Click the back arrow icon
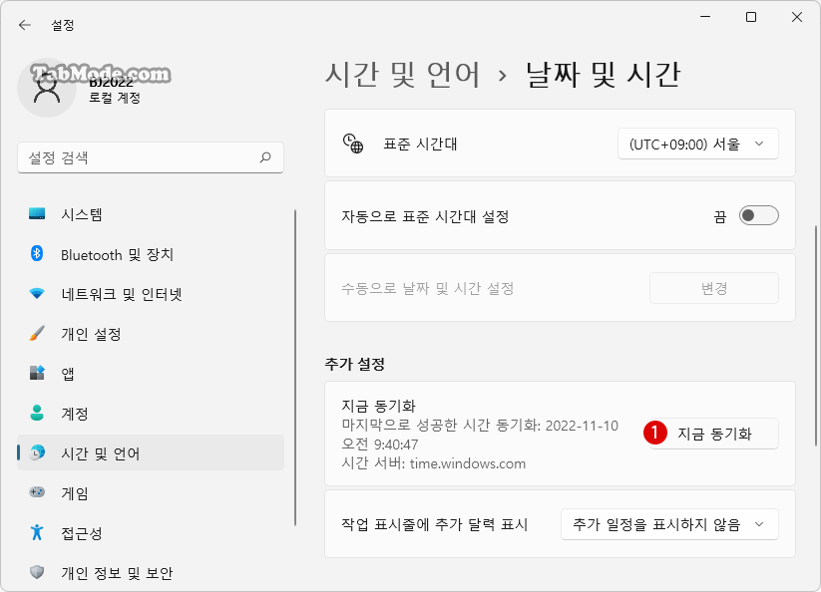821x592 pixels. pyautogui.click(x=25, y=25)
